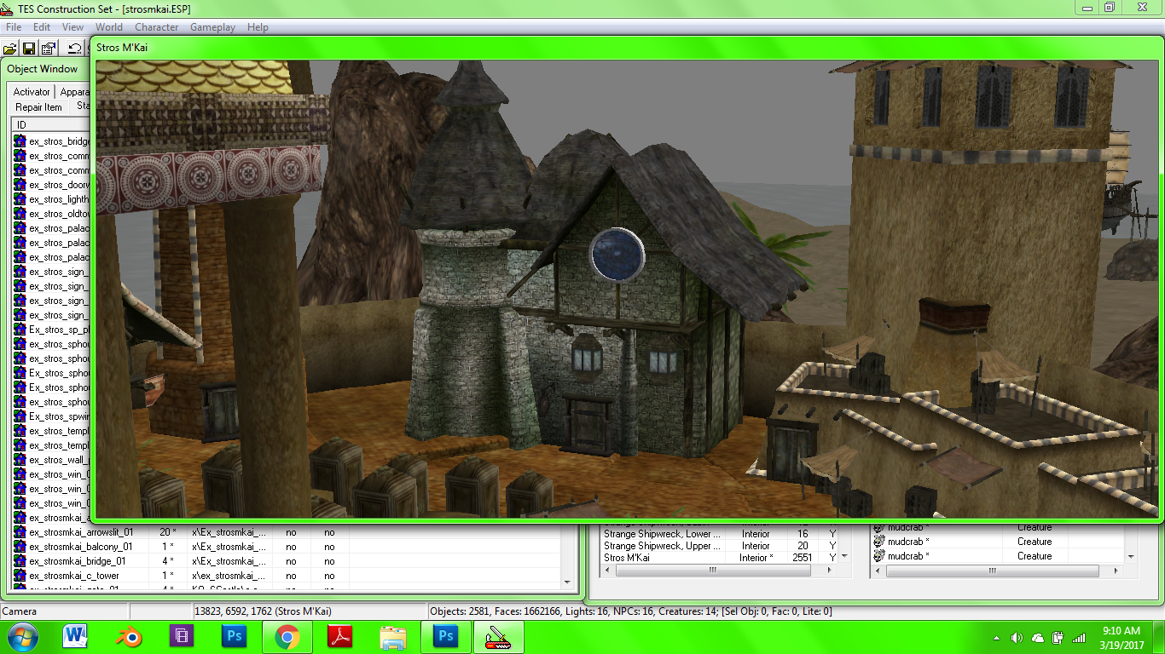The width and height of the screenshot is (1165, 654).
Task: Click the Object Window title bar
Action: click(47, 69)
